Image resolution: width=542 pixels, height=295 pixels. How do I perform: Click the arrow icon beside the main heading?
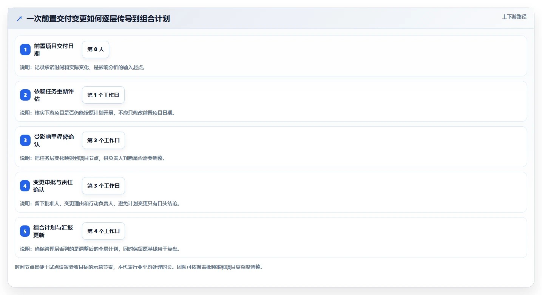19,19
